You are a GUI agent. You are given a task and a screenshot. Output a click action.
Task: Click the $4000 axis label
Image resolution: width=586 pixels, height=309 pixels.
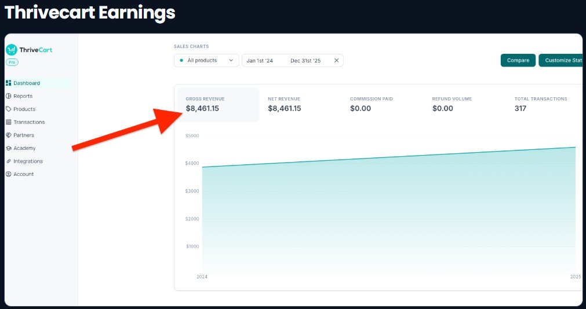point(192,163)
